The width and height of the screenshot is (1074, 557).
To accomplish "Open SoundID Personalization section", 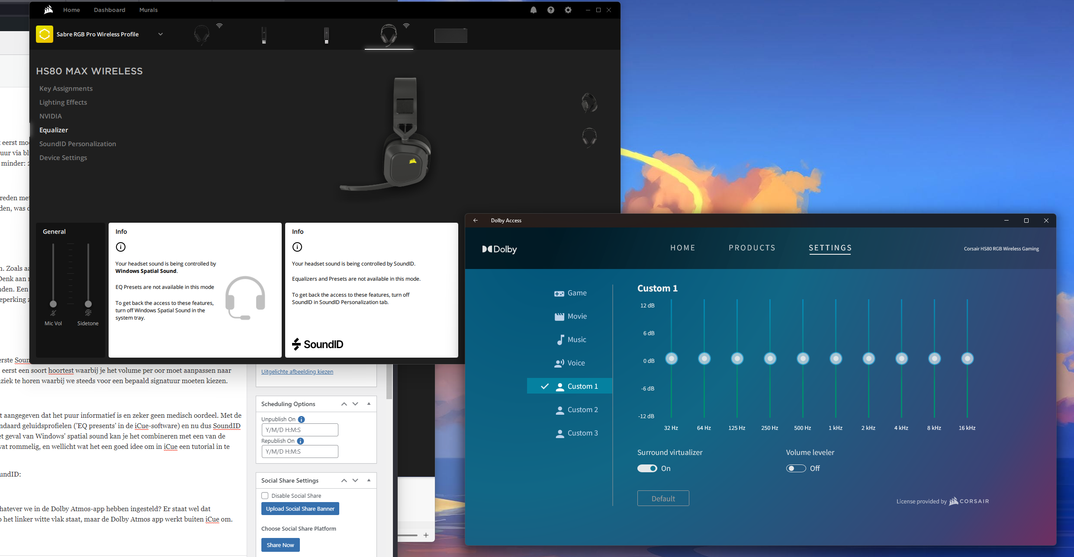I will tap(77, 144).
